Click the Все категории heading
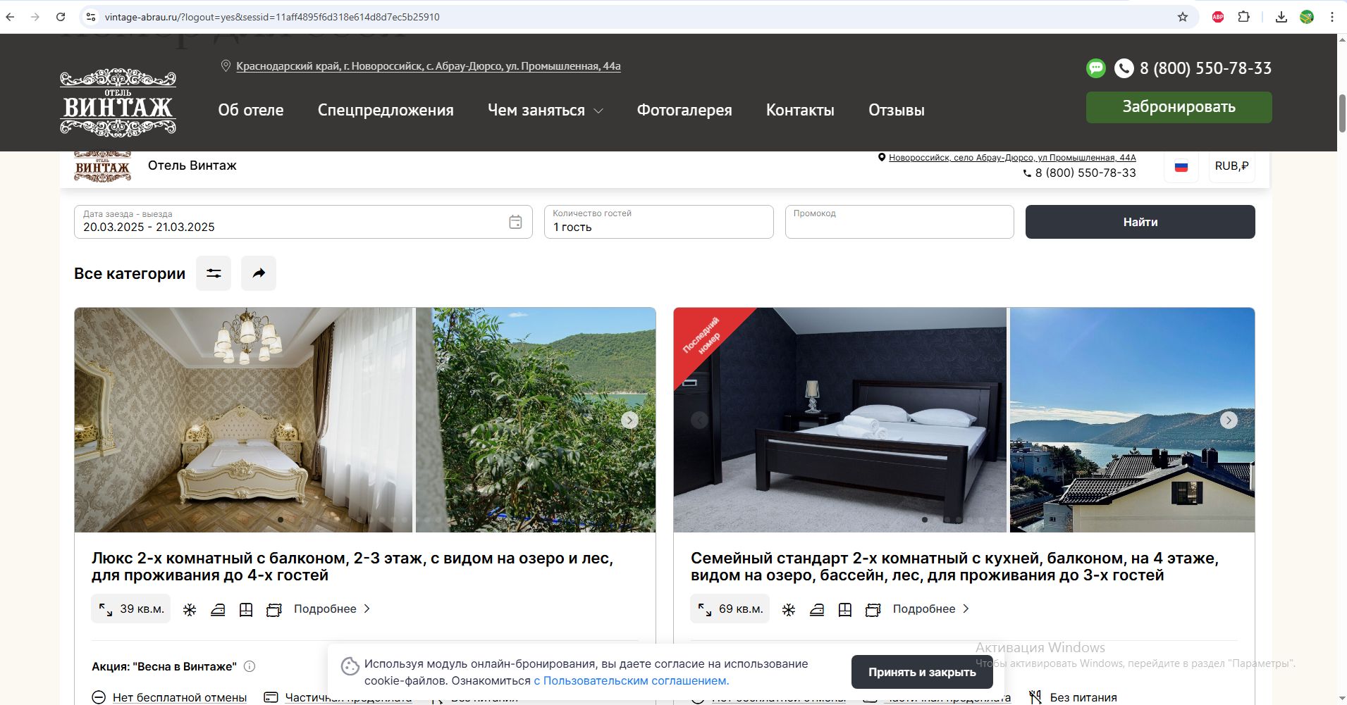 pyautogui.click(x=130, y=273)
